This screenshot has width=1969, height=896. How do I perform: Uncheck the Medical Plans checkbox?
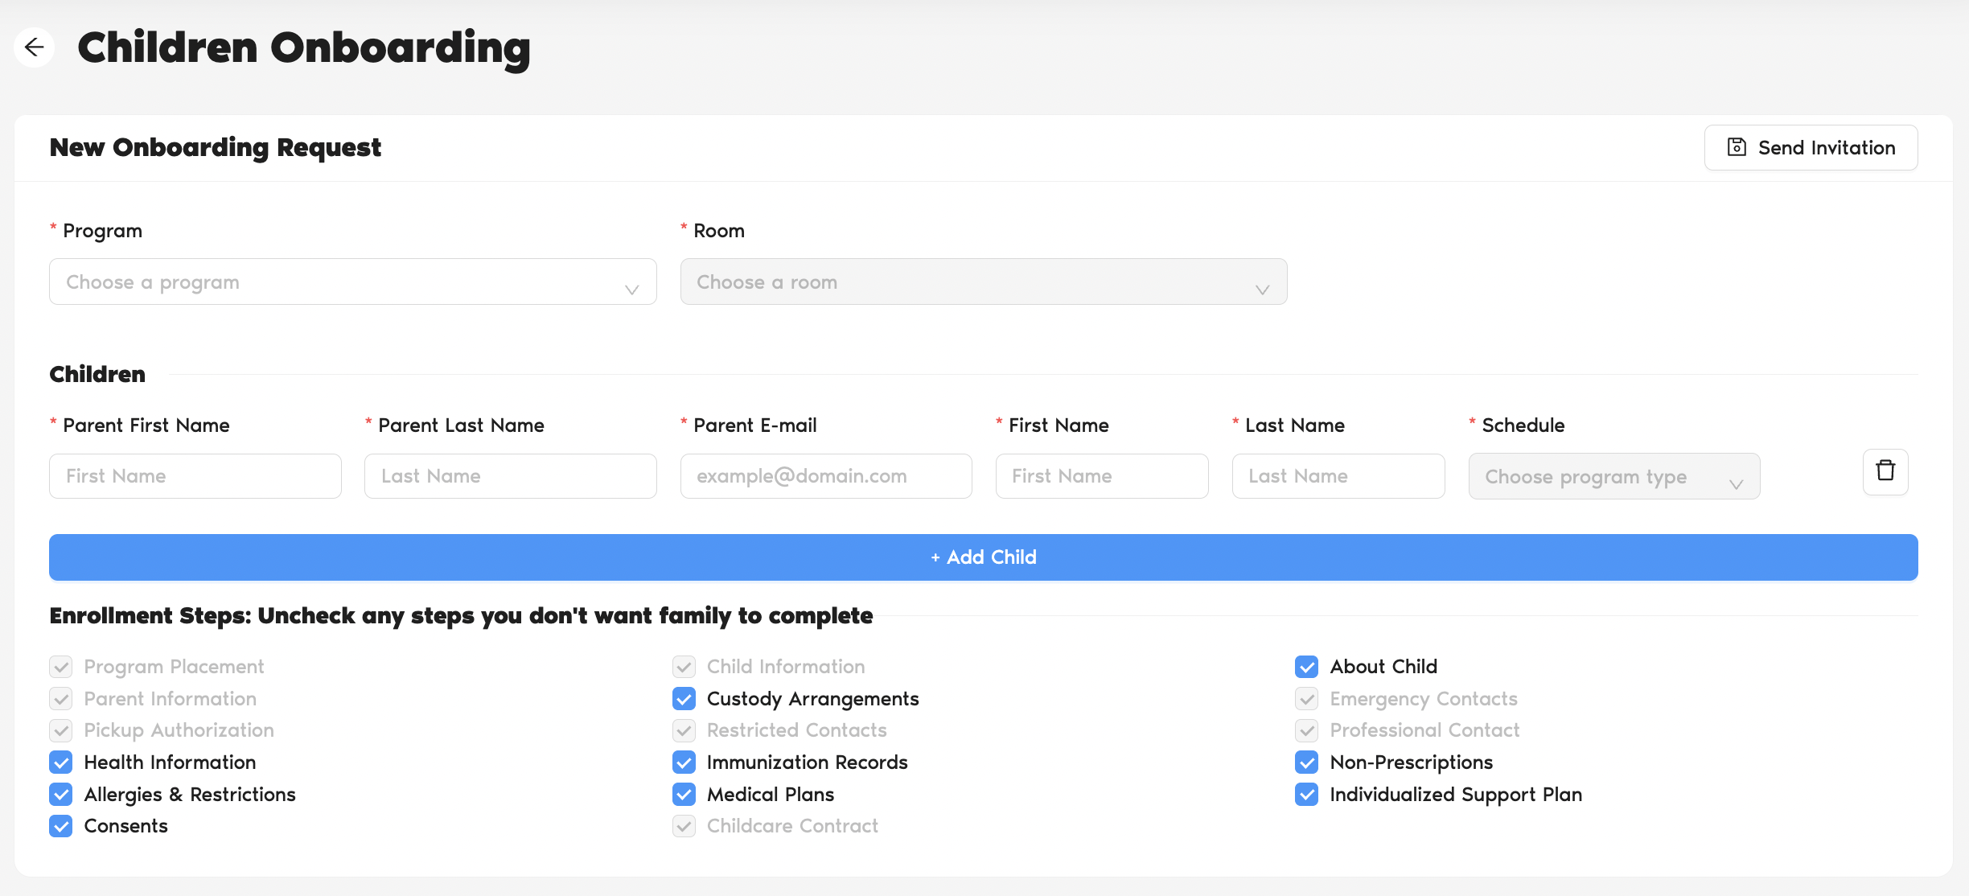[684, 795]
